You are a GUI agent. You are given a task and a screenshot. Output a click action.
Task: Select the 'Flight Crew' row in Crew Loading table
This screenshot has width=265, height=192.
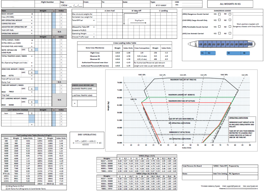(124, 53)
